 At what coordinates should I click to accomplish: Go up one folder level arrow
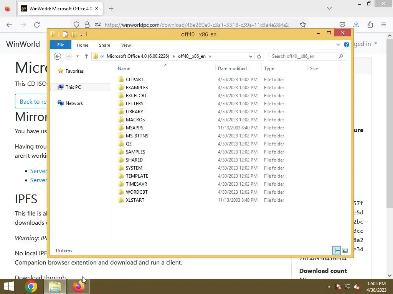pyautogui.click(x=86, y=56)
